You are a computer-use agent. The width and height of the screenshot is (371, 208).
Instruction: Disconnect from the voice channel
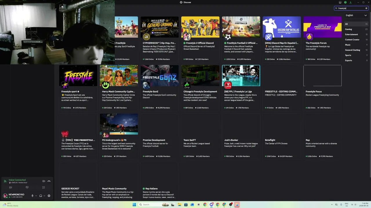coord(49,181)
